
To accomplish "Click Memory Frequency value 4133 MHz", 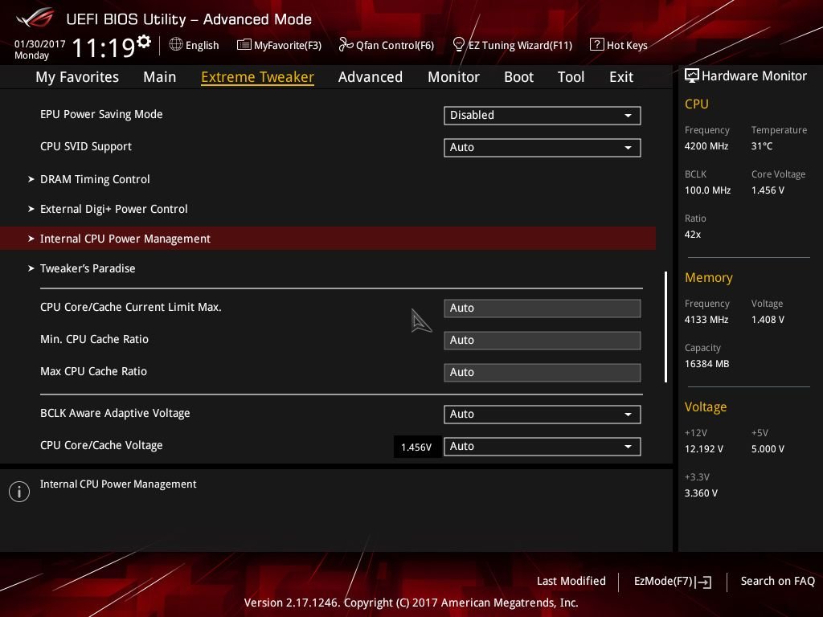I will click(x=706, y=320).
